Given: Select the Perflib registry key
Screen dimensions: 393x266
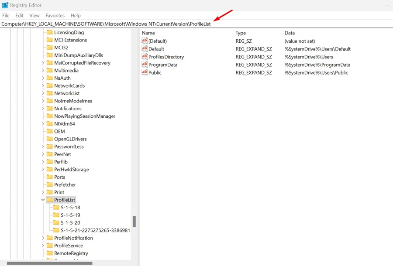Looking at the screenshot, I should coord(61,162).
